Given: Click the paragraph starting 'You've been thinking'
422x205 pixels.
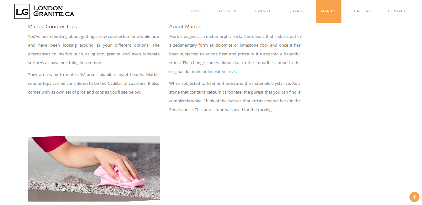Looking at the screenshot, I should coord(94,50).
